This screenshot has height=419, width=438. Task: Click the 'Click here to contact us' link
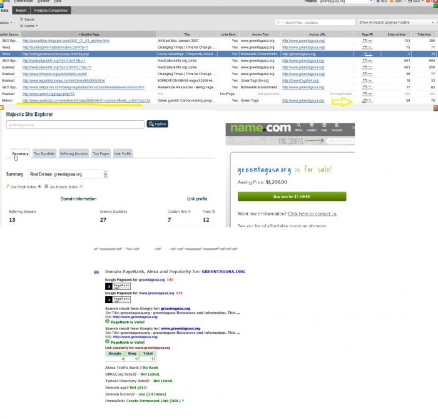click(312, 214)
